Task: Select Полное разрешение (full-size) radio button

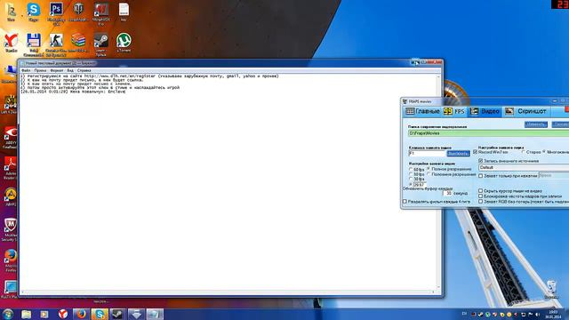Action: tap(429, 169)
